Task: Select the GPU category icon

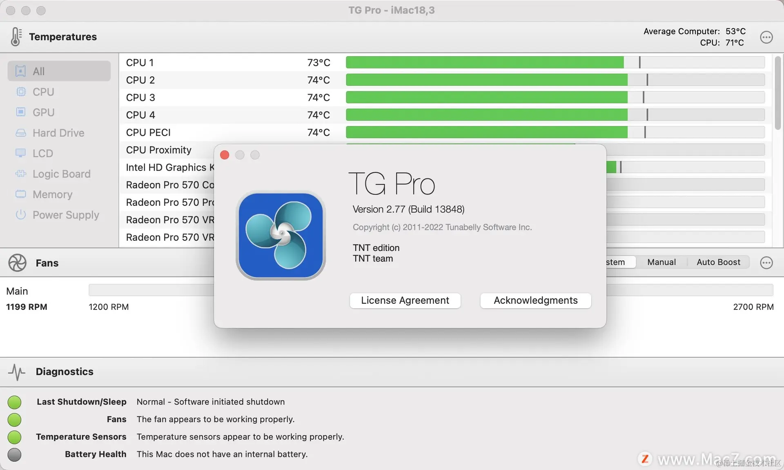Action: [x=20, y=112]
